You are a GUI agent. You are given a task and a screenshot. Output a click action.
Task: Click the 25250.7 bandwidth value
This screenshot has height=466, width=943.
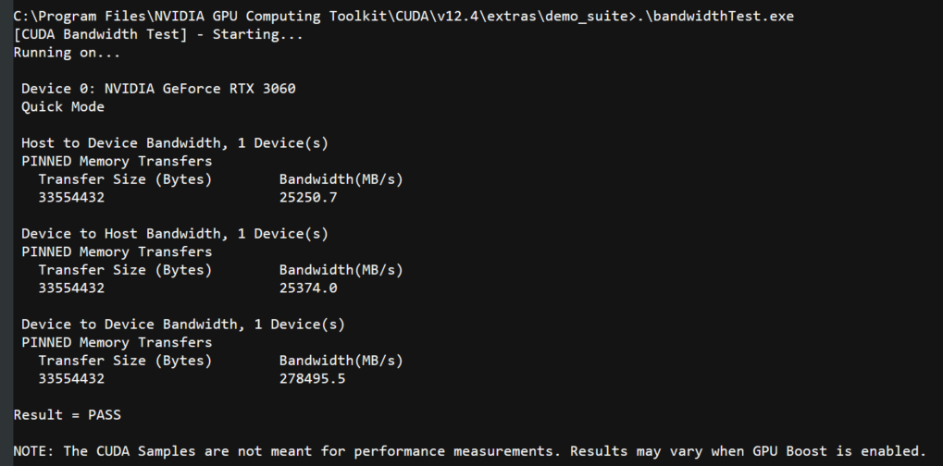tap(308, 197)
